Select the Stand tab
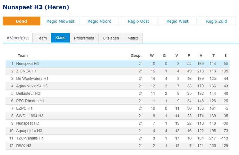Image resolution: width=239 pixels, height=155 pixels. click(x=60, y=38)
